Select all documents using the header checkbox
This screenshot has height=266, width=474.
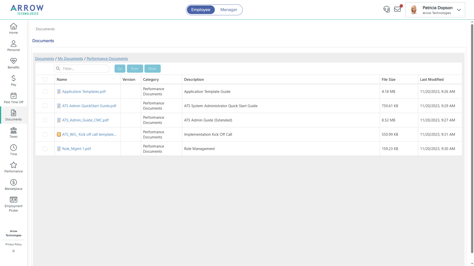tap(45, 79)
